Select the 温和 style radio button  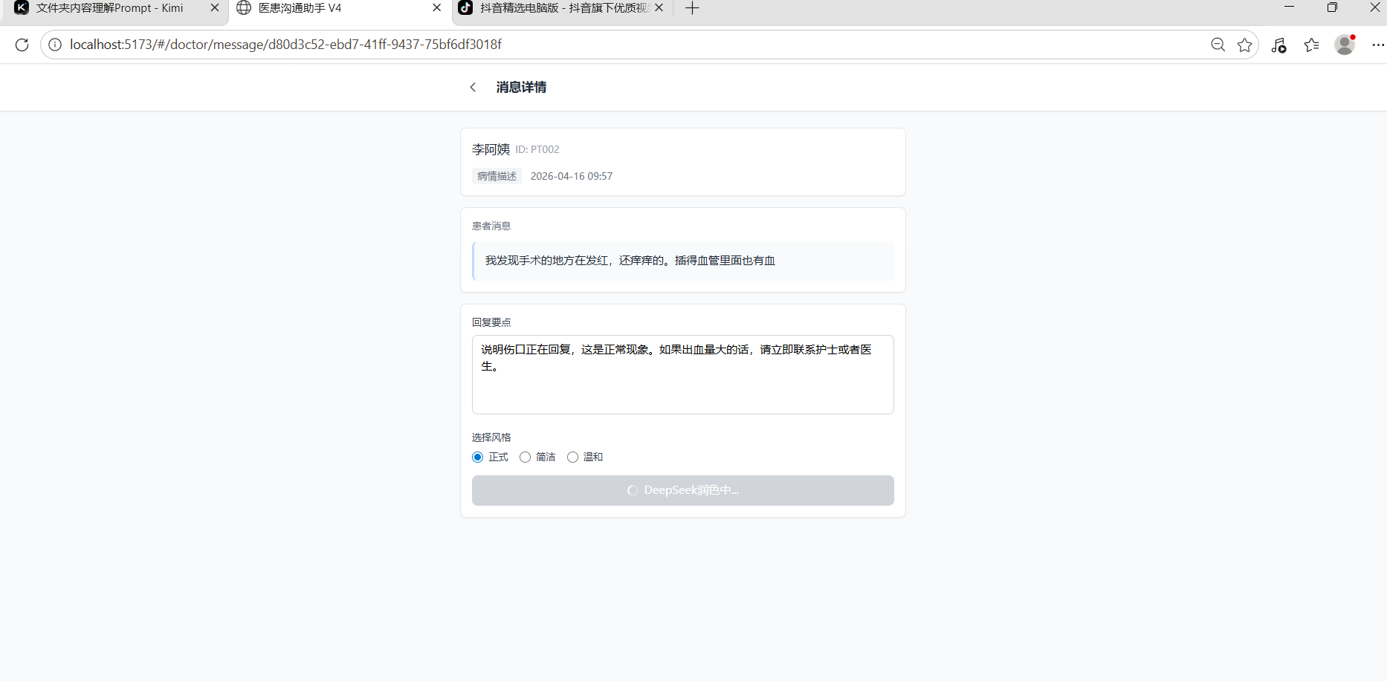click(573, 457)
